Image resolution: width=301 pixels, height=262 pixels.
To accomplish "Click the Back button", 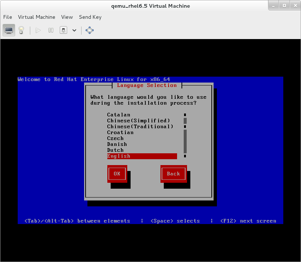I will (x=173, y=174).
